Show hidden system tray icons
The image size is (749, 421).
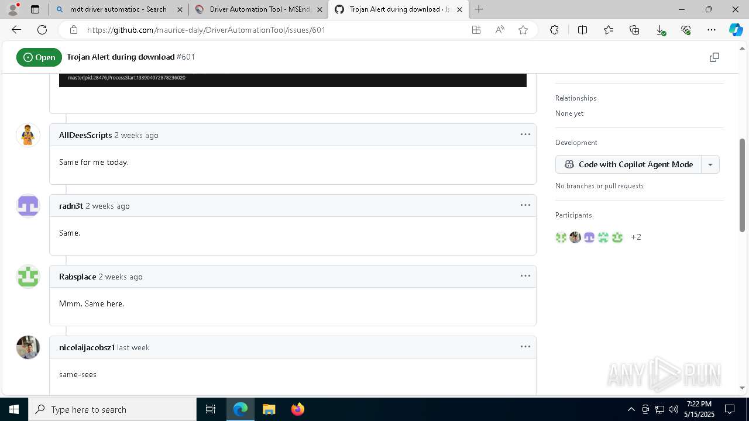(631, 409)
